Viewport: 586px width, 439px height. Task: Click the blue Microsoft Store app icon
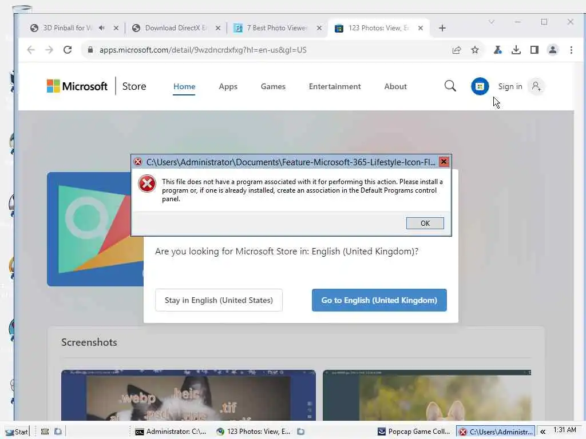(480, 86)
